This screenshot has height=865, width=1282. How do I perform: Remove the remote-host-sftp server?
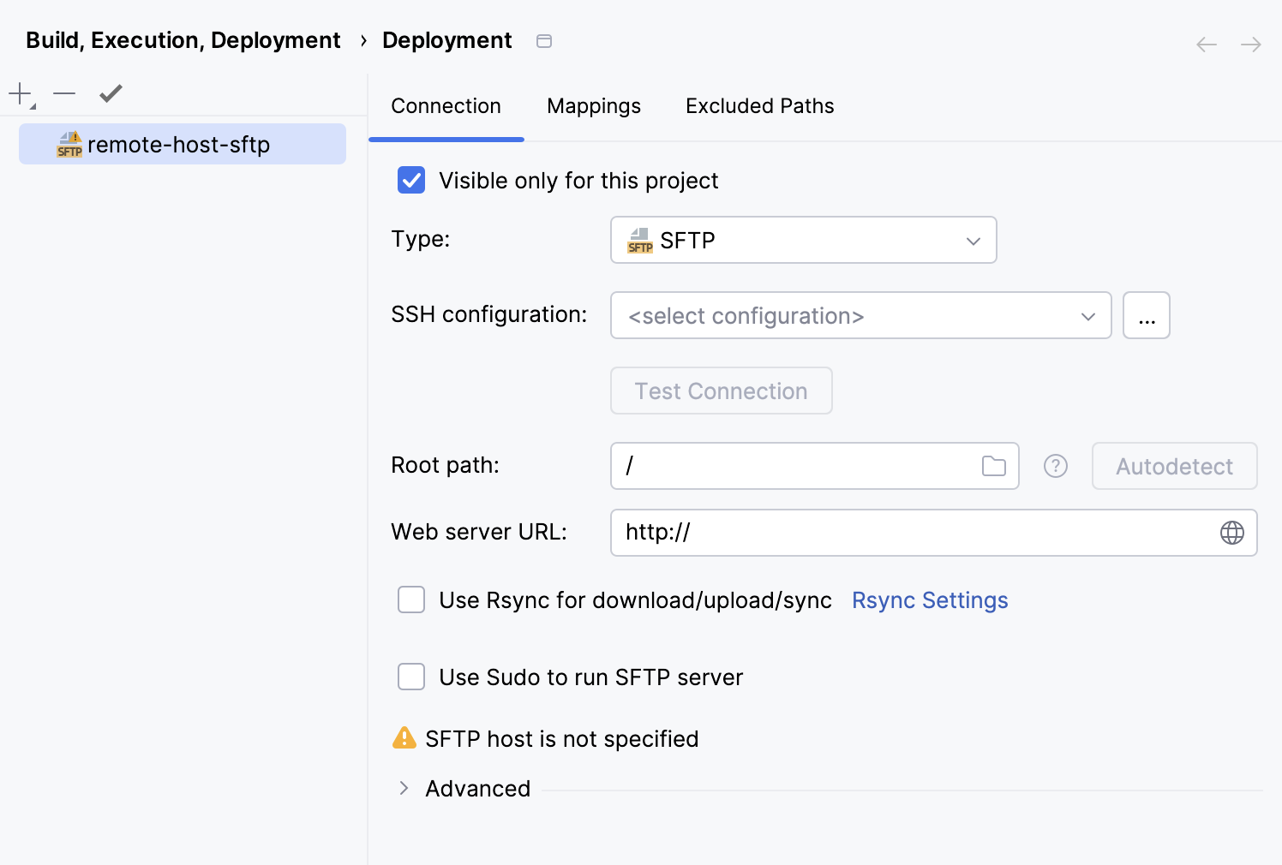64,94
